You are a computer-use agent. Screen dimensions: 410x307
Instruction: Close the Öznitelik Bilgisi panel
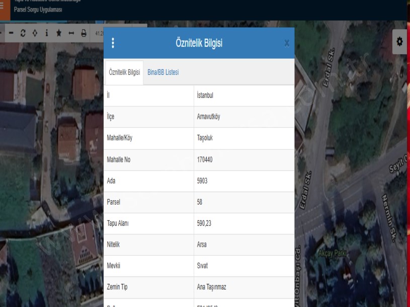tap(287, 44)
